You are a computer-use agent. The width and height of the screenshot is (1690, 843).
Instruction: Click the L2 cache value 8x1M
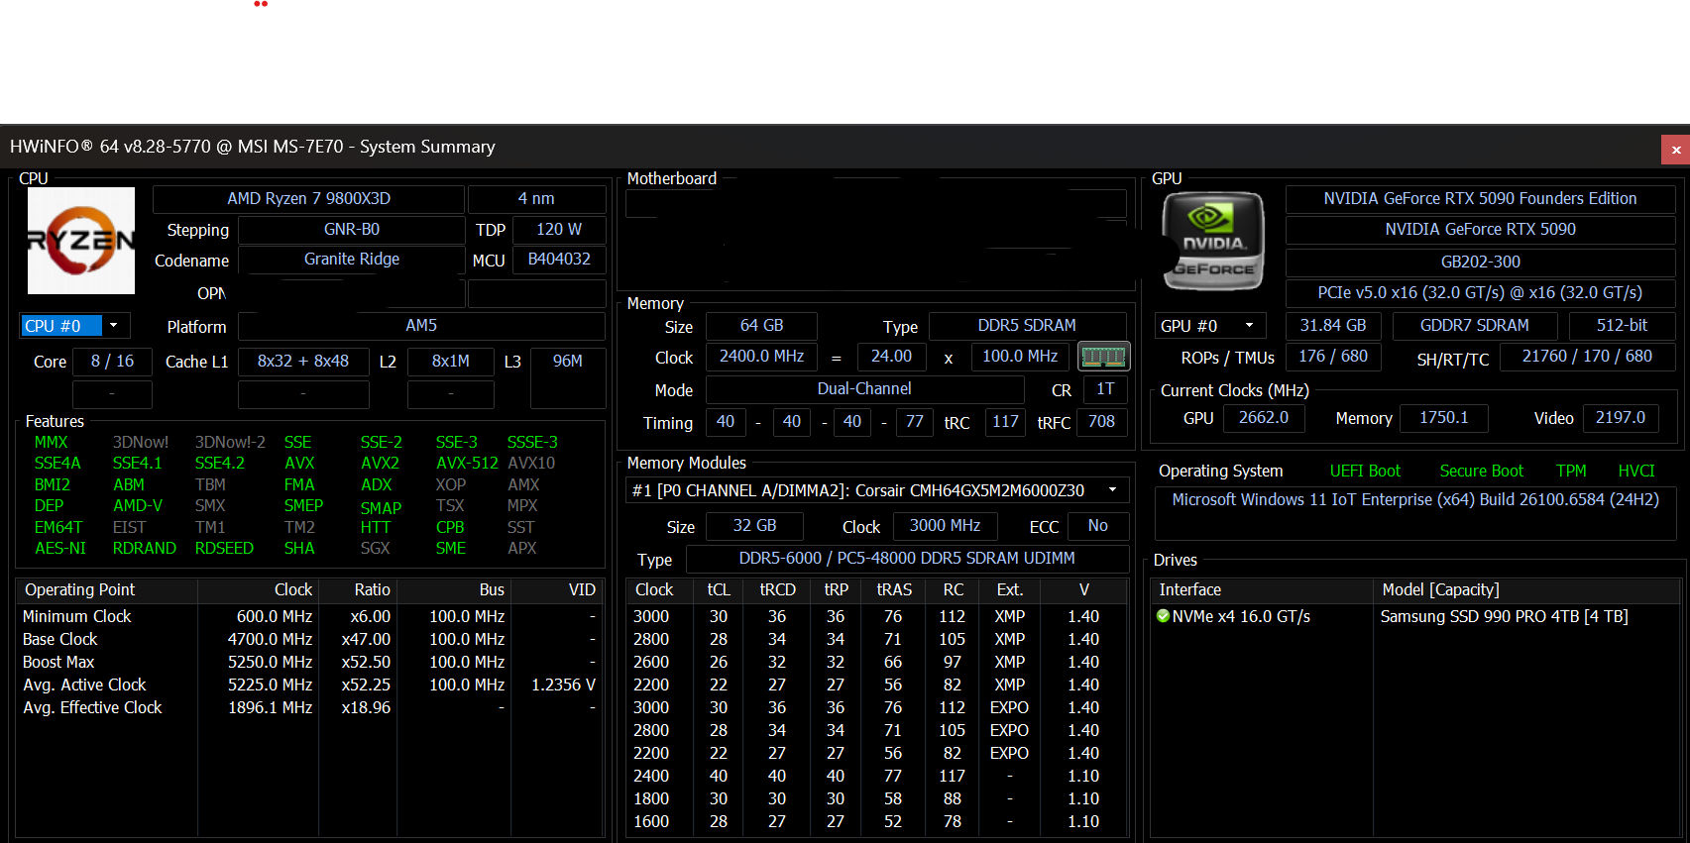tap(451, 362)
